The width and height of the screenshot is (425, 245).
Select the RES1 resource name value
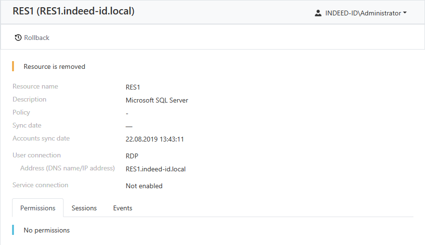[133, 87]
